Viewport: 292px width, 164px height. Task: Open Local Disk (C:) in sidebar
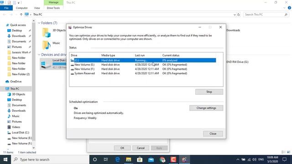[x=21, y=133]
